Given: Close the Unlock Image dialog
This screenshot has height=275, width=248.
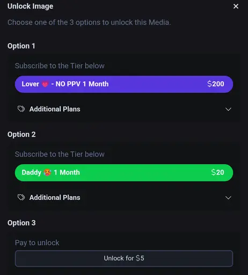Looking at the screenshot, I should coord(236,6).
